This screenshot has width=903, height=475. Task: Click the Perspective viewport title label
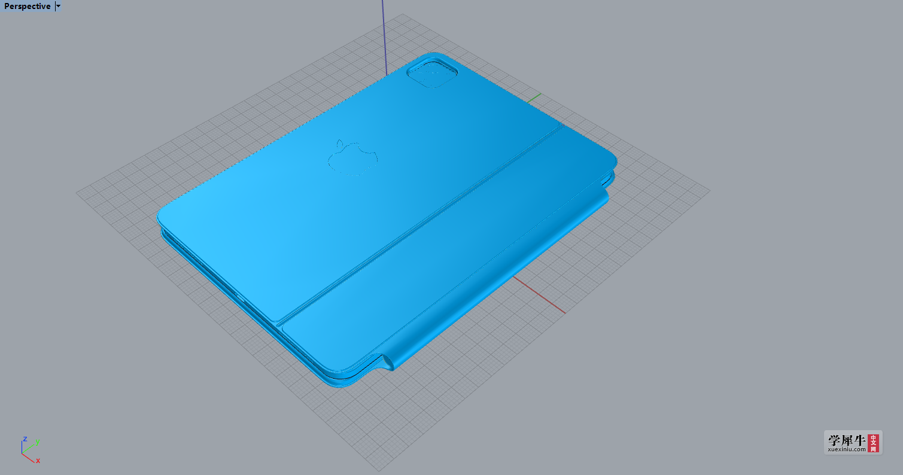coord(27,7)
